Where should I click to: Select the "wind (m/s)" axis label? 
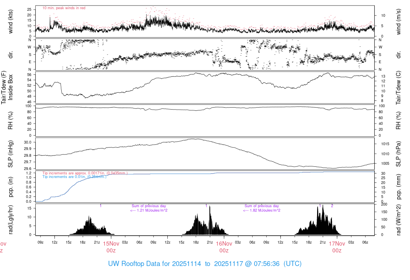[398, 22]
